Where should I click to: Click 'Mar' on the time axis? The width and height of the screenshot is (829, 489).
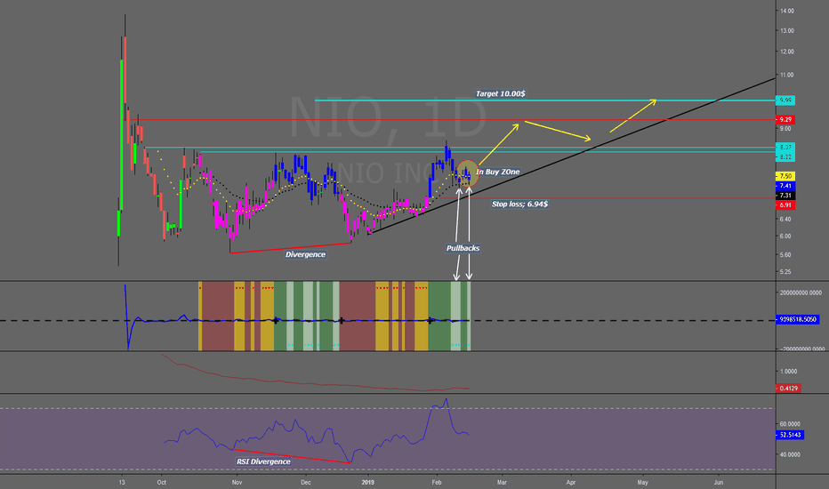pos(502,483)
